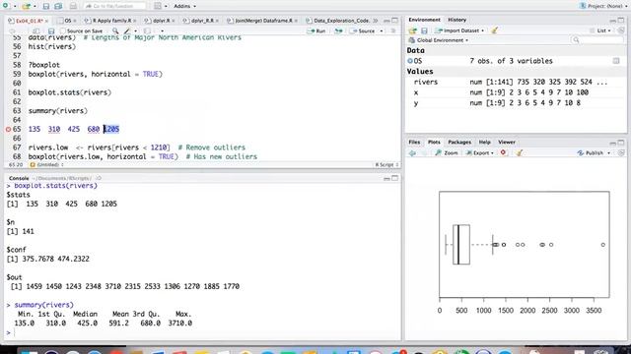631x354 pixels.
Task: Switch to the Viewer tab
Action: 506,142
